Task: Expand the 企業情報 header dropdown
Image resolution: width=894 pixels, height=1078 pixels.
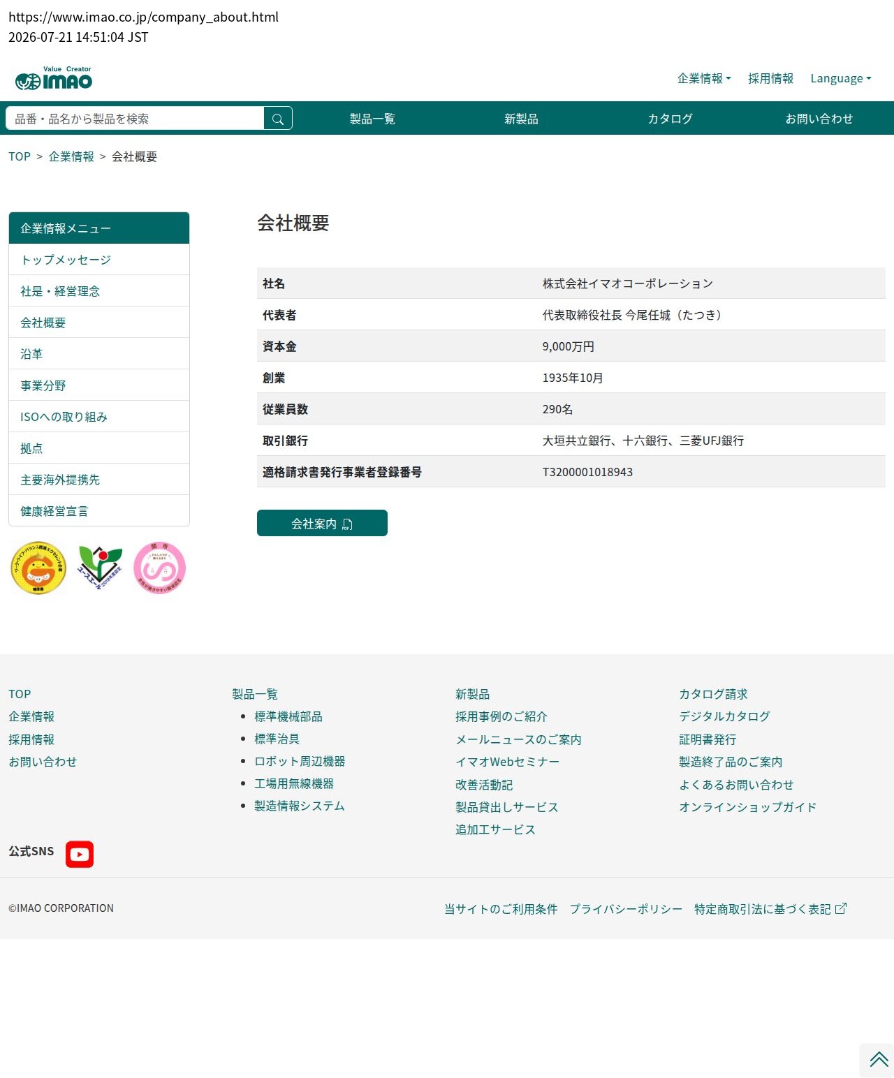Action: pos(704,78)
